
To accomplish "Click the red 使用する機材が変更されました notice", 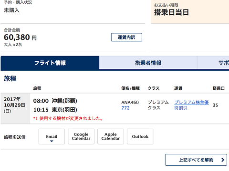I will pyautogui.click(x=68, y=118).
